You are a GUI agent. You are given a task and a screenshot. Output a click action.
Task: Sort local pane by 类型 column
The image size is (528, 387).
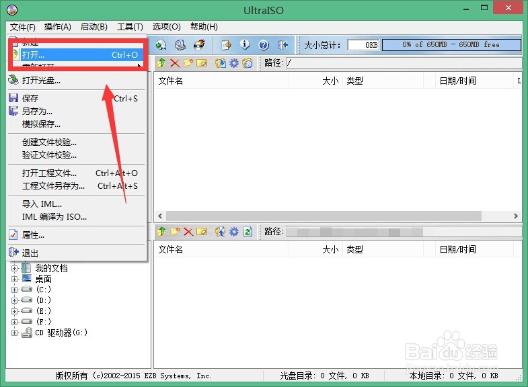pos(383,249)
